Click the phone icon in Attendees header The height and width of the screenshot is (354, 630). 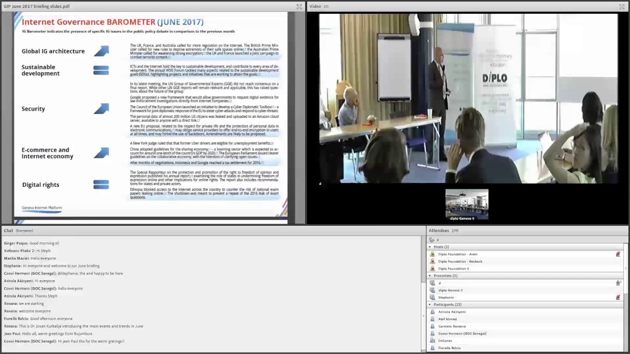tap(432, 239)
